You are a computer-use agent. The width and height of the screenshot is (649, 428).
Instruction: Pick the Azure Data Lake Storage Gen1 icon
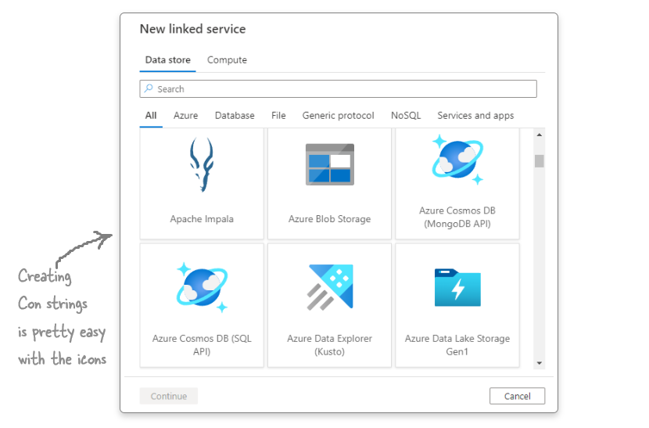[457, 287]
